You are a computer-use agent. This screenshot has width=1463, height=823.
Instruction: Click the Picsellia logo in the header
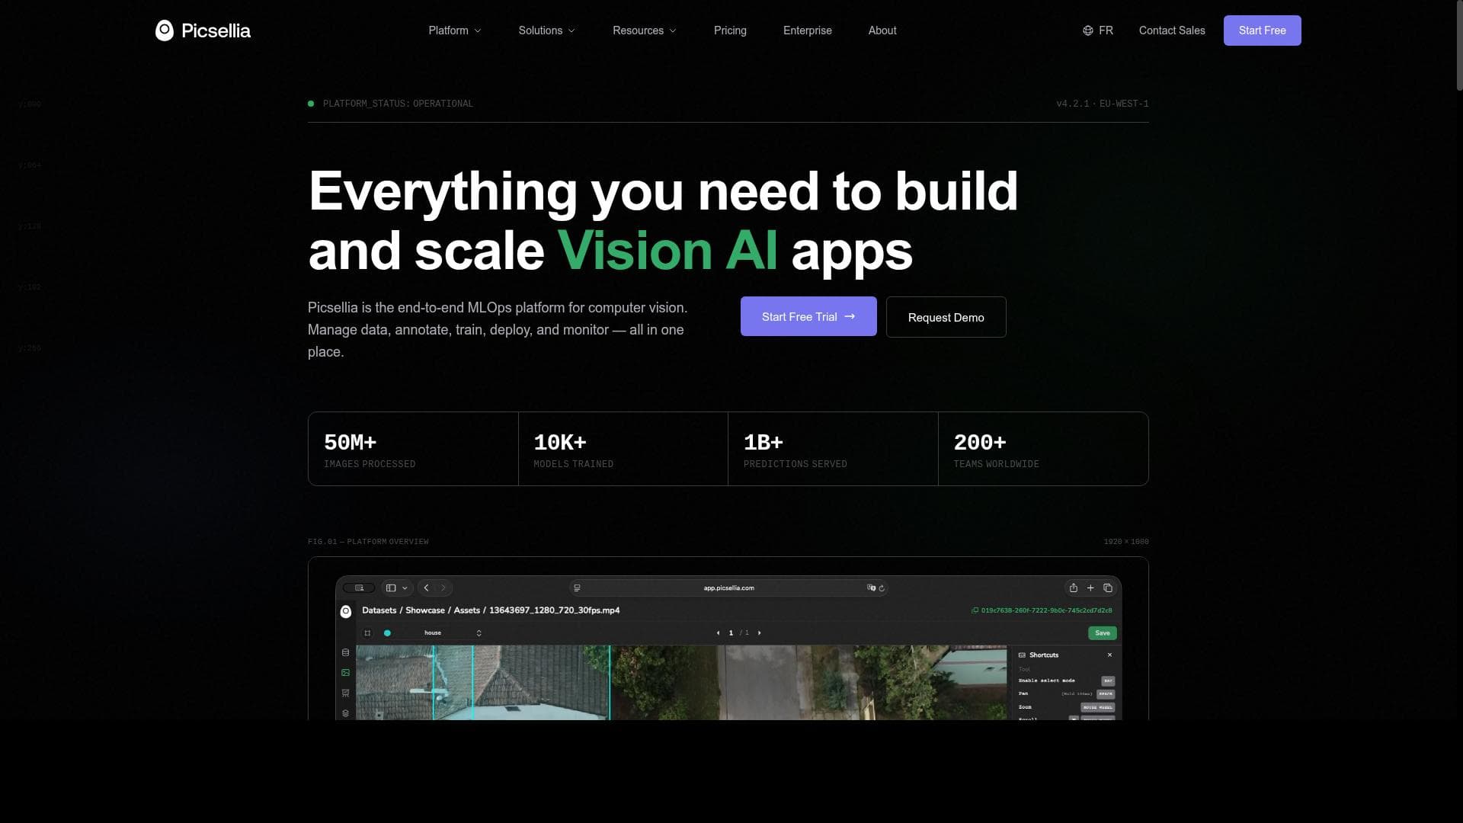(x=203, y=30)
